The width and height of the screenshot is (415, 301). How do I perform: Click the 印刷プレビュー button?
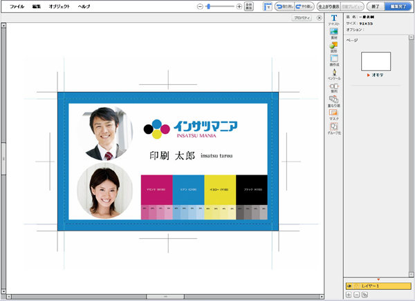pyautogui.click(x=352, y=6)
